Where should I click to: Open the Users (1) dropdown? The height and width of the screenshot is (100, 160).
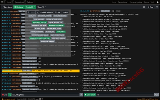[x=41, y=7]
